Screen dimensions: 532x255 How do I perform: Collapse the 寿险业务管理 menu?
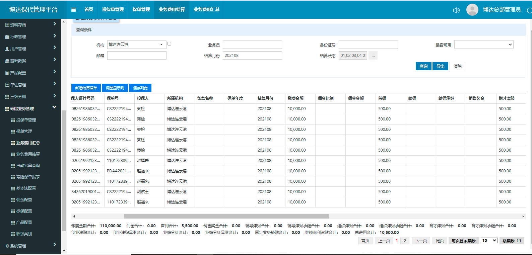click(x=30, y=108)
